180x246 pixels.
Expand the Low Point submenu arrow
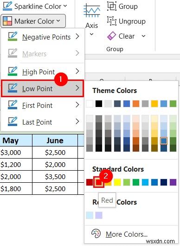(77, 88)
